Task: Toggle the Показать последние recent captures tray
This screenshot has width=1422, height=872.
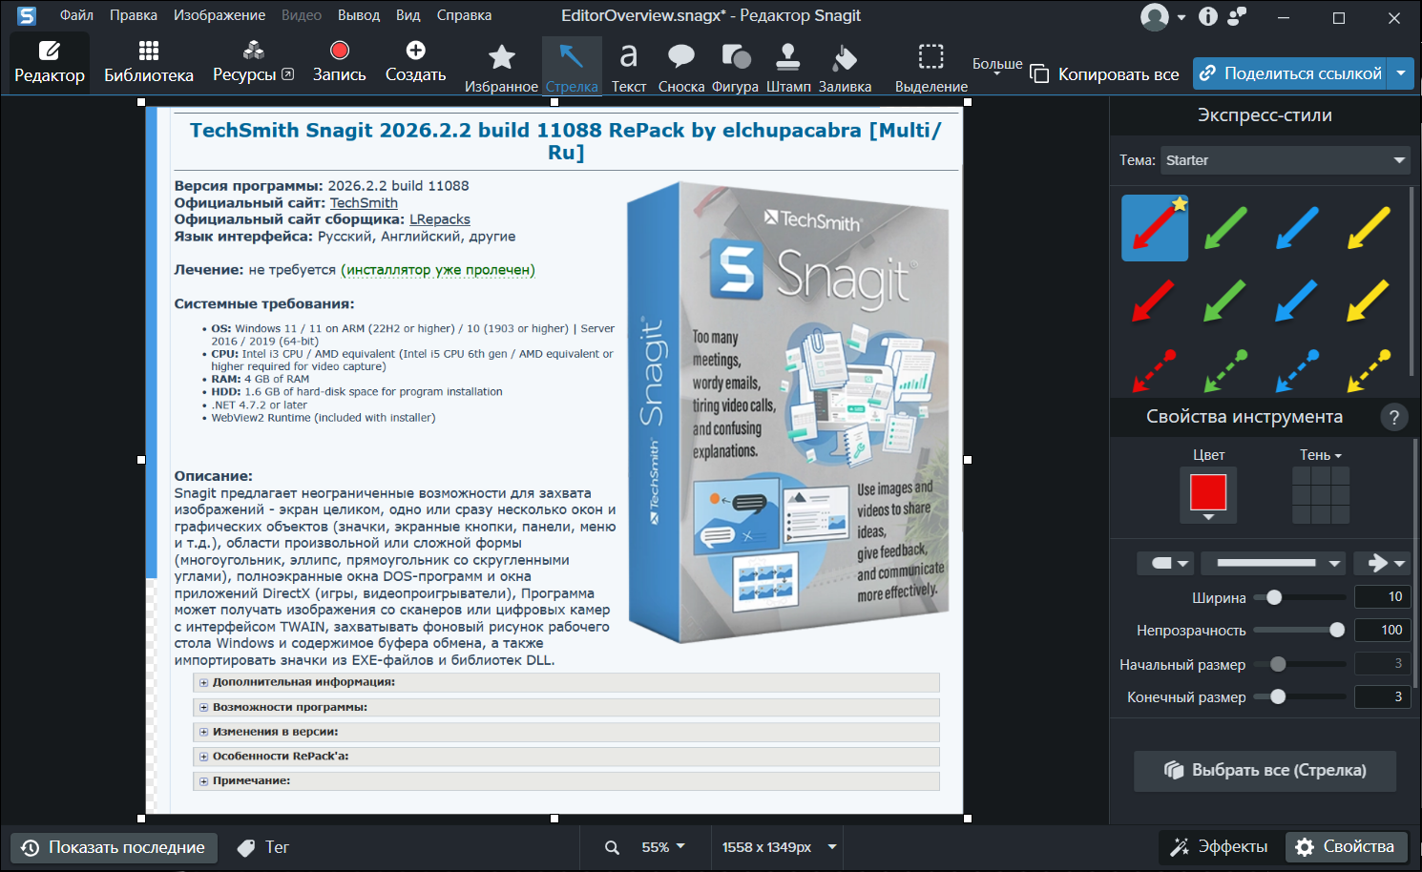Action: coord(114,847)
